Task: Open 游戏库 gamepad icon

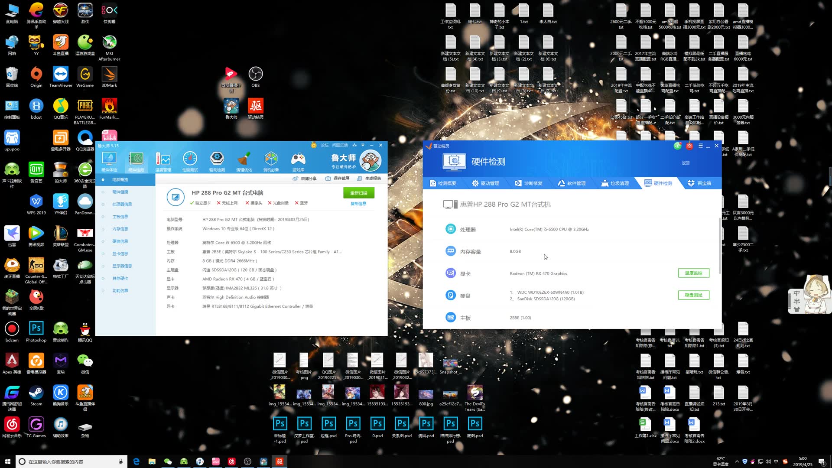Action: coord(298,162)
